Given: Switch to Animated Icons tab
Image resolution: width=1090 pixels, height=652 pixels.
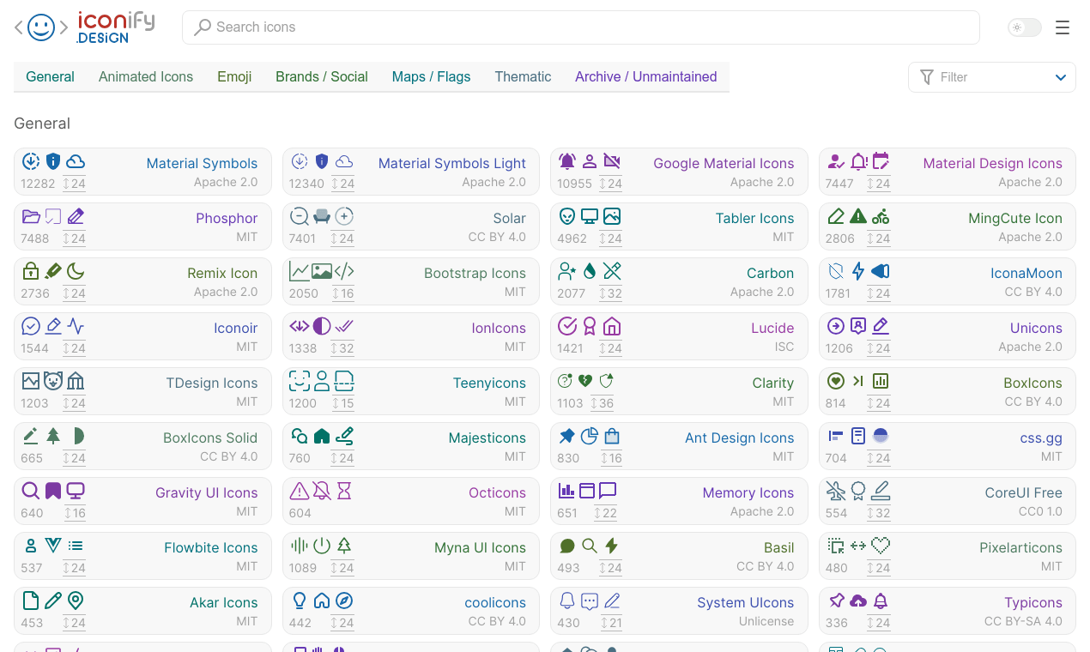Looking at the screenshot, I should coord(146,76).
